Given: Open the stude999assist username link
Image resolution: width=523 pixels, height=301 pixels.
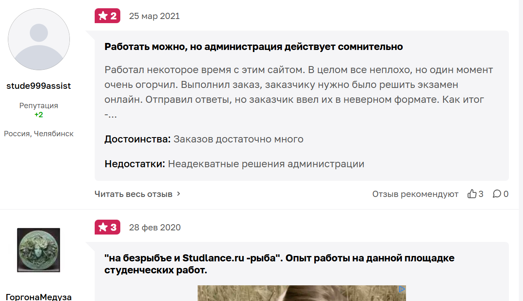Looking at the screenshot, I should [x=39, y=86].
